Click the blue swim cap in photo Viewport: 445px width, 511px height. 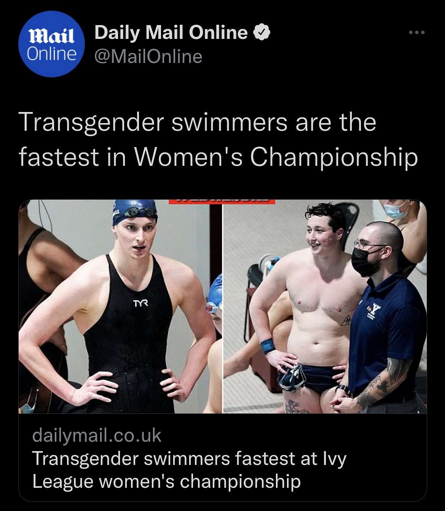pyautogui.click(x=135, y=212)
